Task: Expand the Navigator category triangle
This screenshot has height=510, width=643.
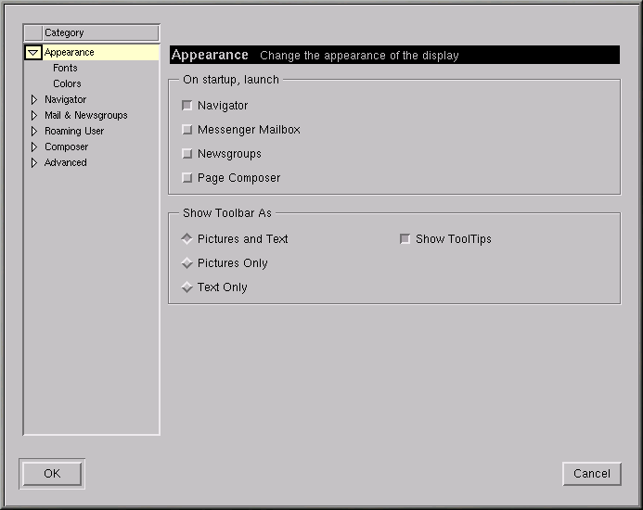Action: tap(34, 99)
